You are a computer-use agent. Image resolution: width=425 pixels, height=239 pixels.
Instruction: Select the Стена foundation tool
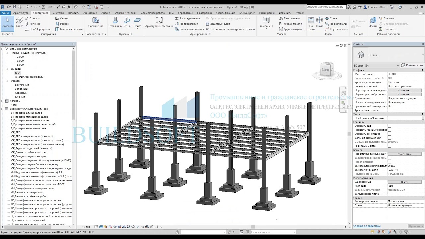coord(127,22)
